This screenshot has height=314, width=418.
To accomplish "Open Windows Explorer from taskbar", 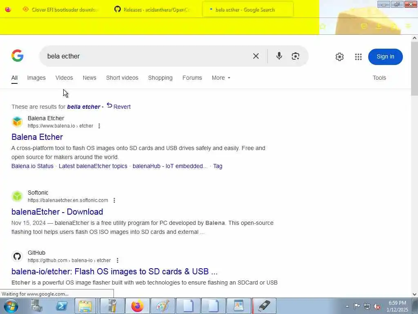I will tap(85, 306).
